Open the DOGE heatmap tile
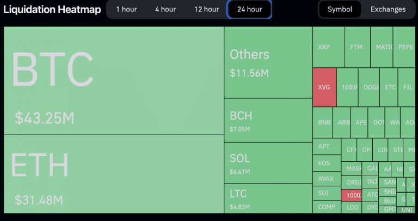 tap(370, 87)
